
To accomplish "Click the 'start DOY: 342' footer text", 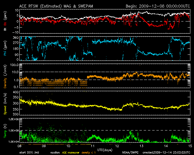I will click(x=29, y=153).
